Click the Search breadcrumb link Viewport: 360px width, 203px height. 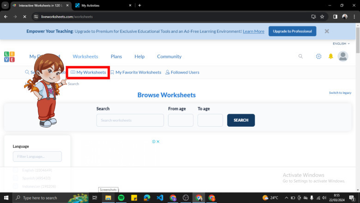73,84
